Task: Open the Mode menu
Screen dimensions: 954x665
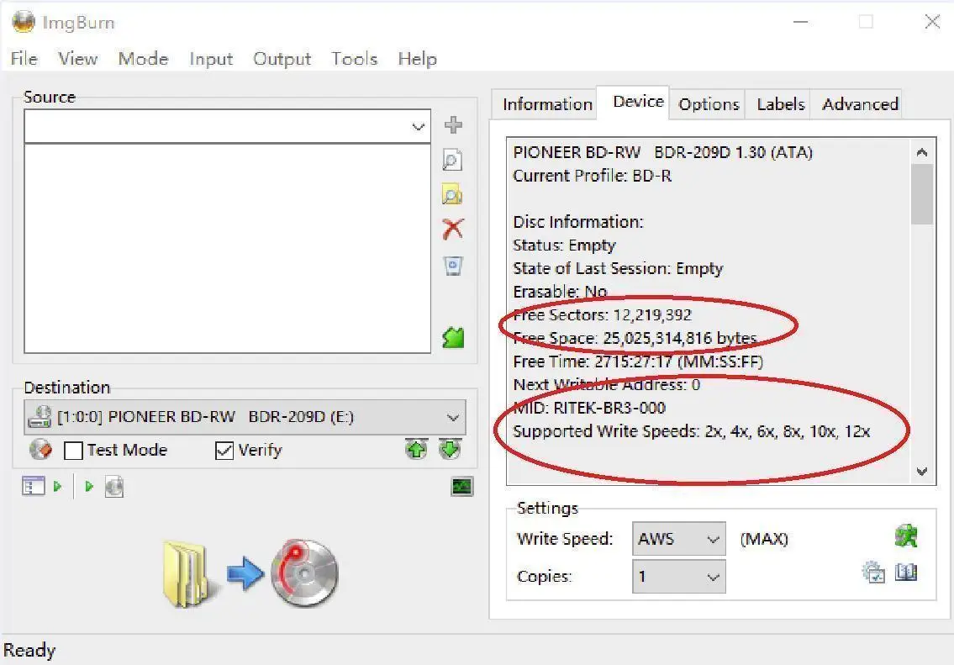Action: [143, 58]
